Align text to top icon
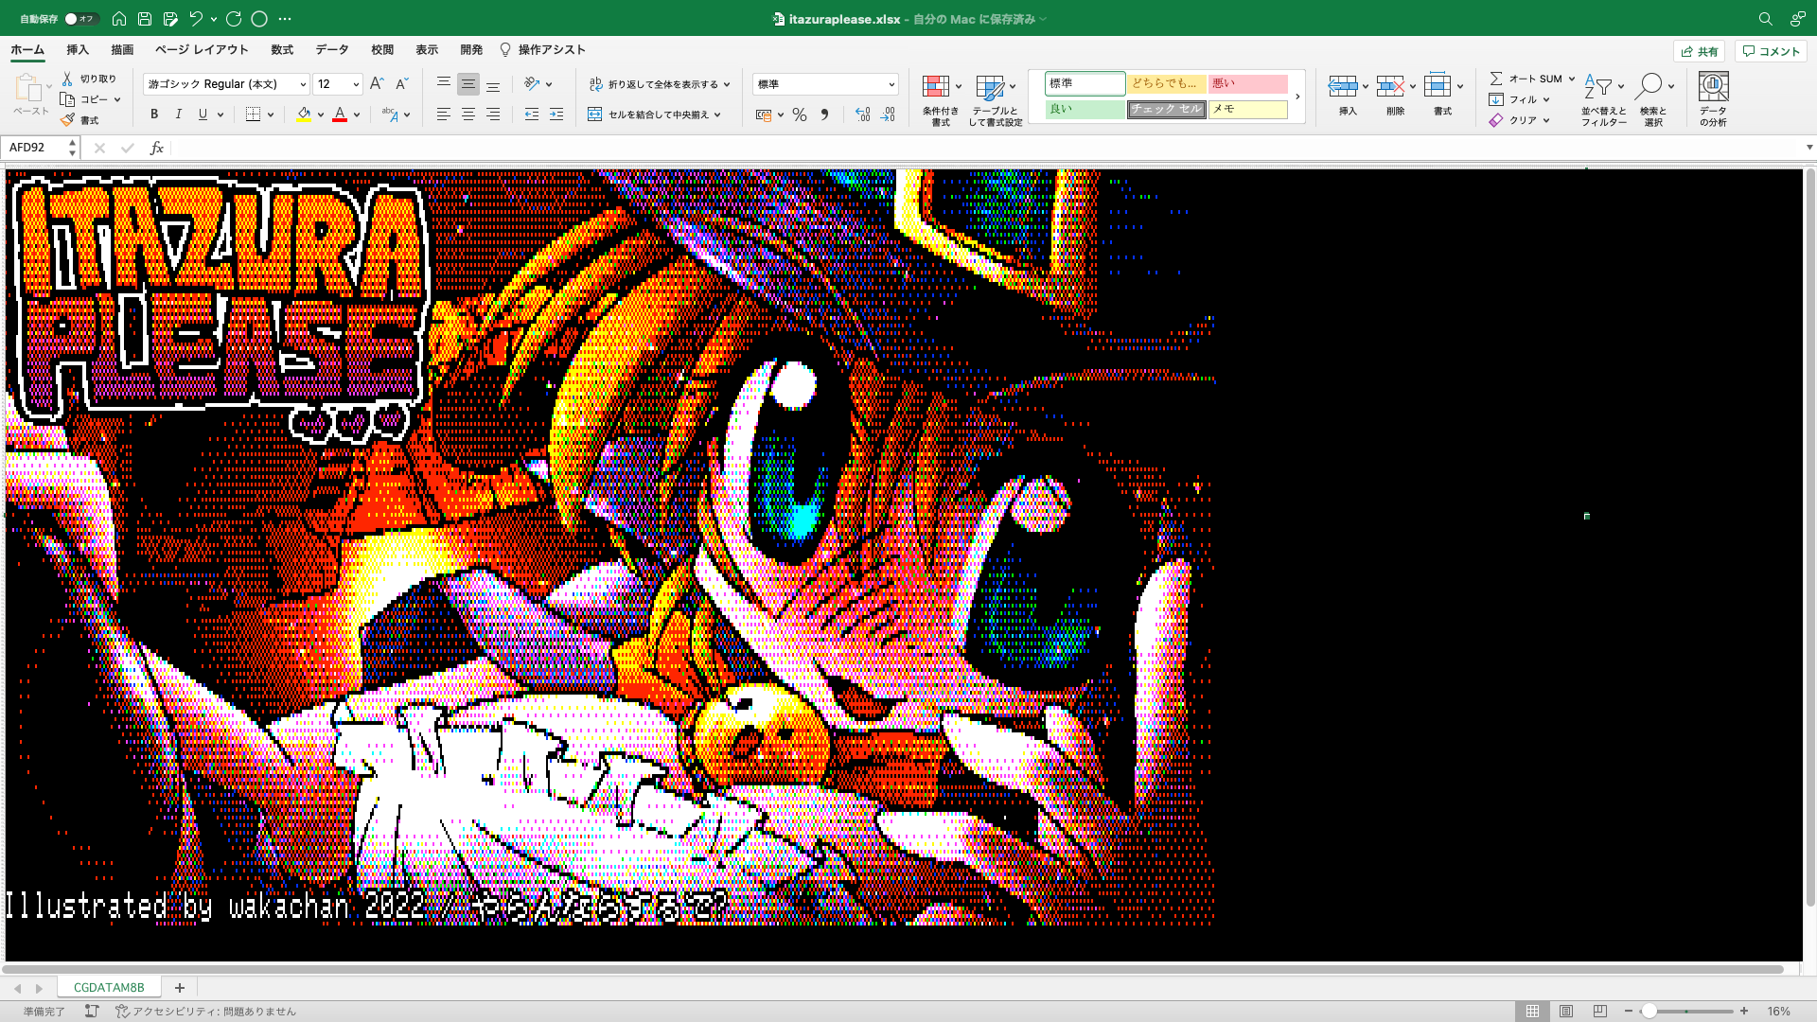1817x1022 pixels. pos(443,83)
